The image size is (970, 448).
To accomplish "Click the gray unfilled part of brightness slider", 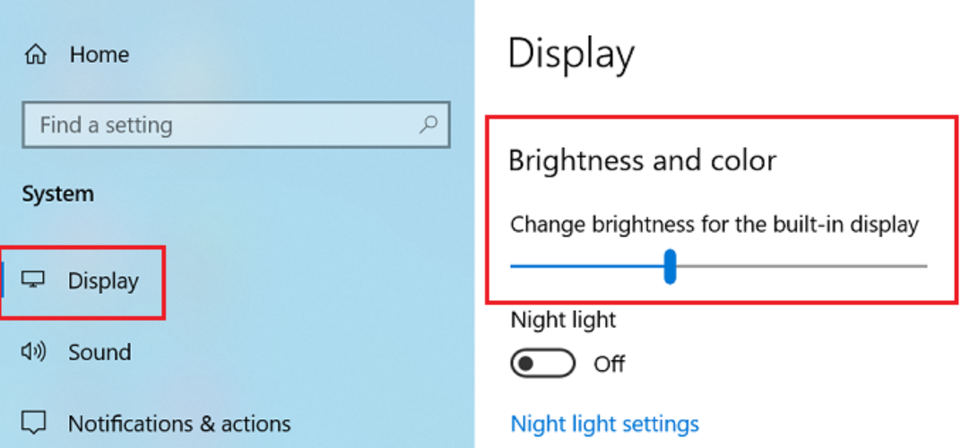I will pyautogui.click(x=798, y=266).
